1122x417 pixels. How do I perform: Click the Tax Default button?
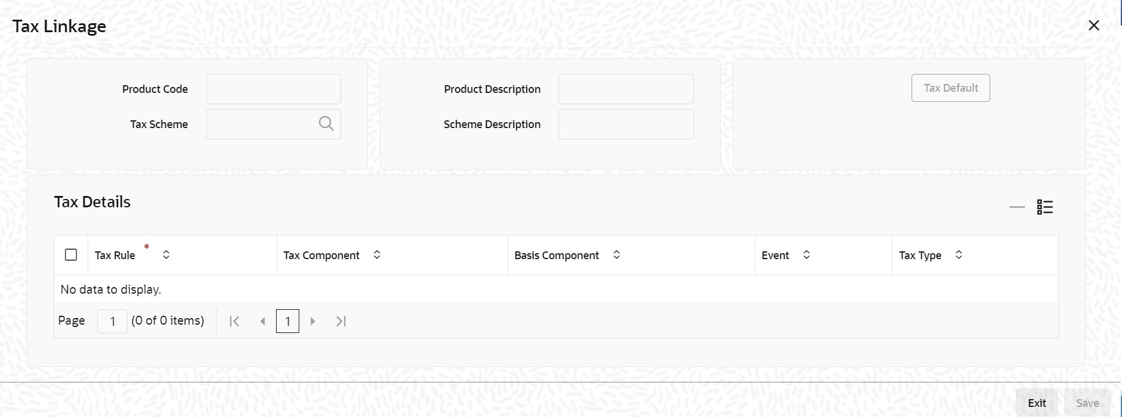[950, 88]
